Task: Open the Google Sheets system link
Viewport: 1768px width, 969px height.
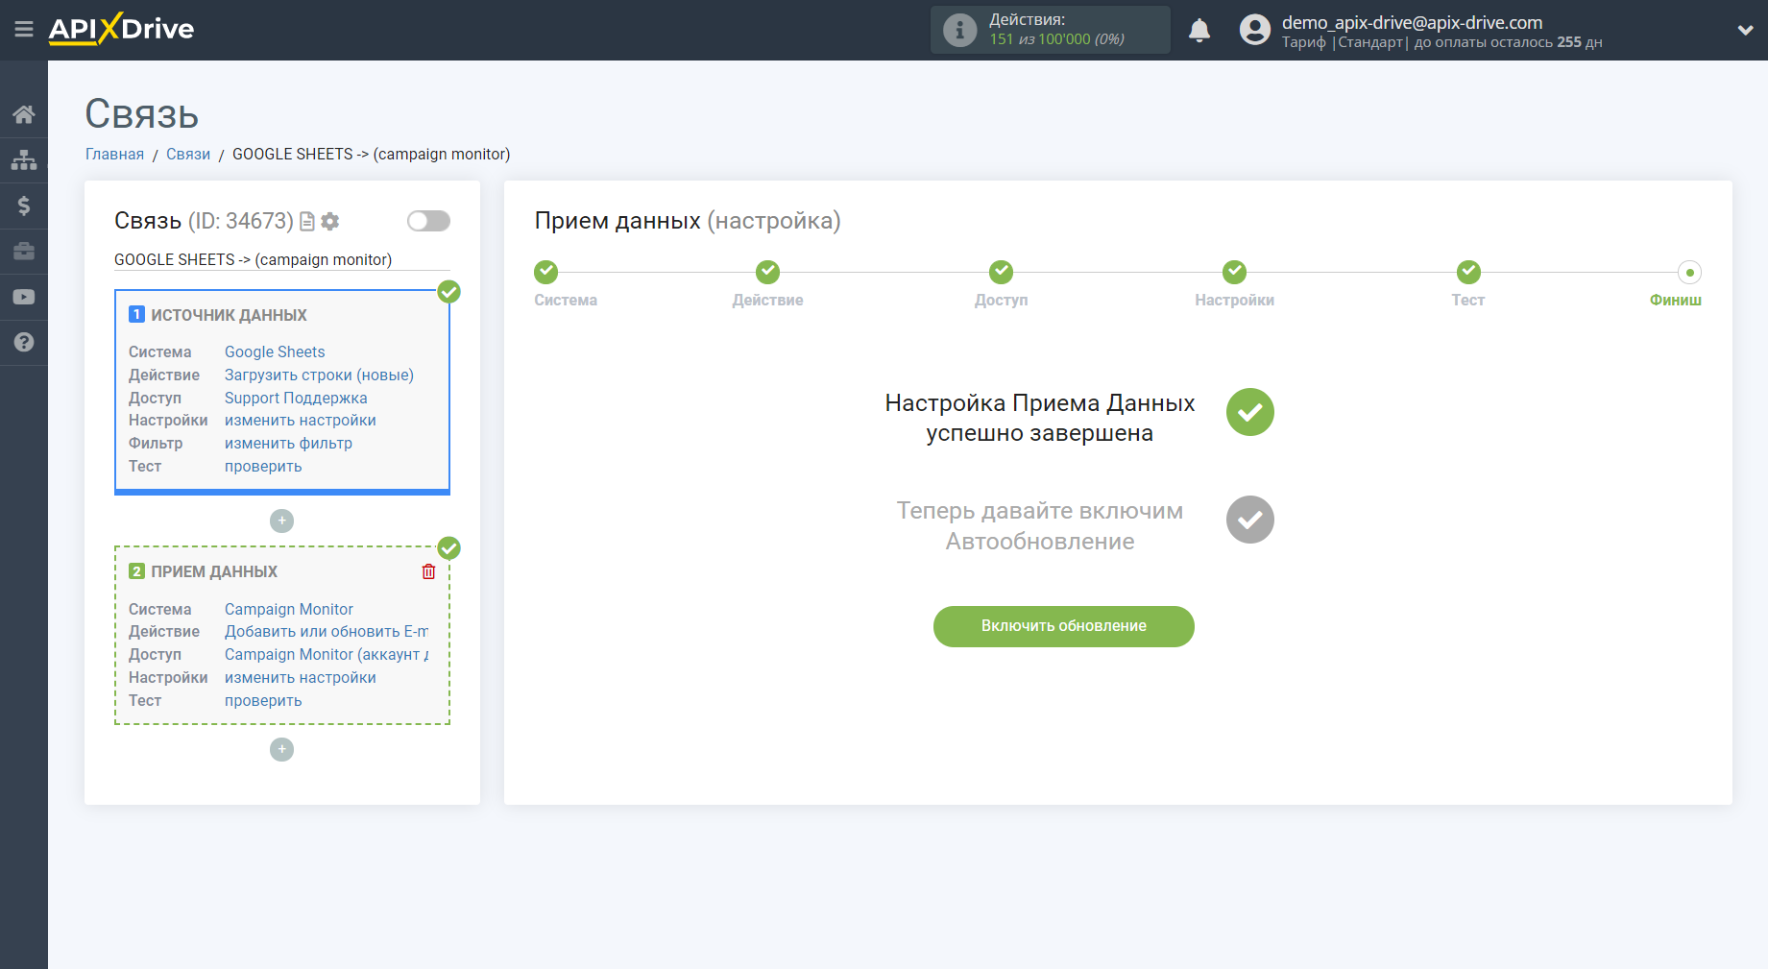Action: pyautogui.click(x=275, y=351)
